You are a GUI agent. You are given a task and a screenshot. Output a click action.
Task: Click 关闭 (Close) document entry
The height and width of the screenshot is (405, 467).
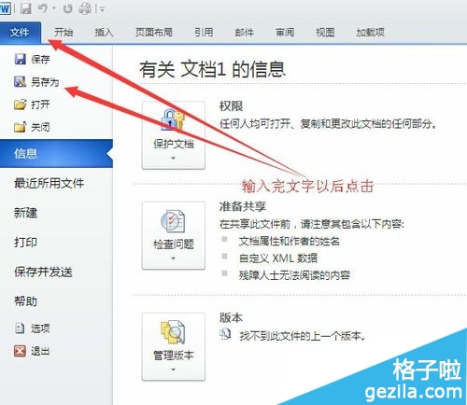pos(32,127)
